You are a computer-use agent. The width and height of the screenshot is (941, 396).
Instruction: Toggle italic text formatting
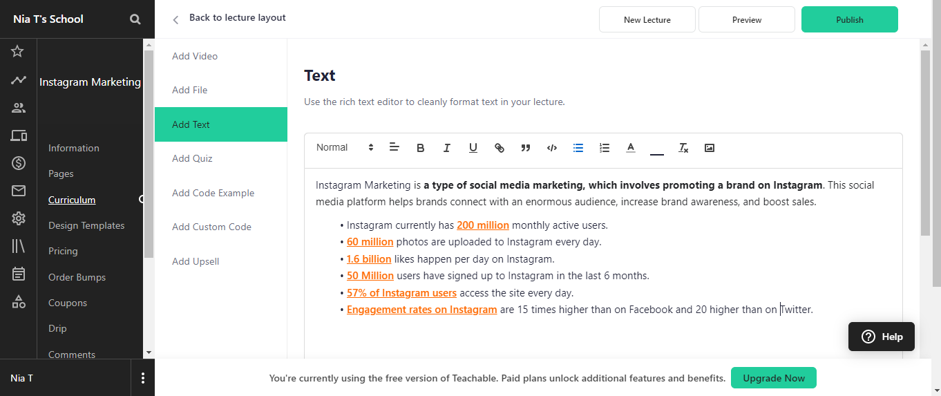pyautogui.click(x=447, y=148)
